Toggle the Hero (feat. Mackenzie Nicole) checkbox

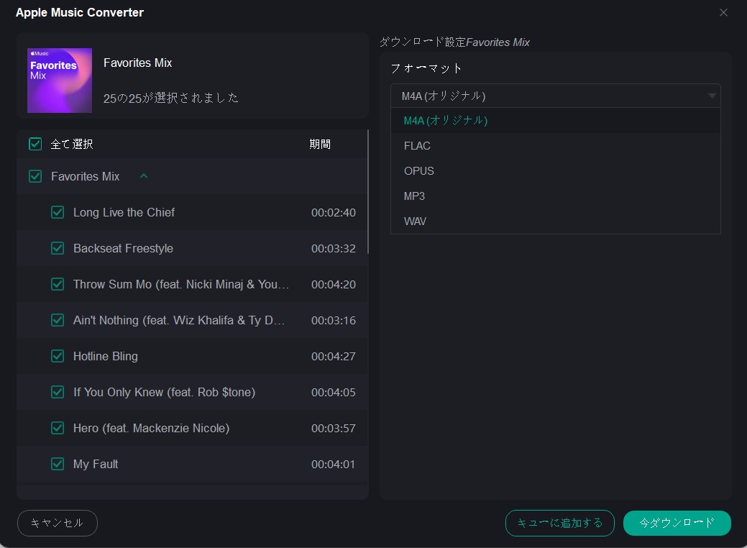click(58, 429)
